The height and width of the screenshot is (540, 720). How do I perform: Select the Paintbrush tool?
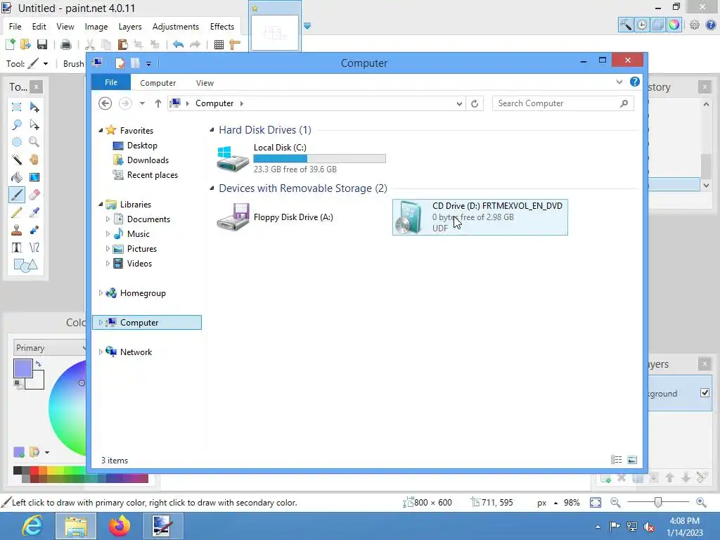pos(17,195)
